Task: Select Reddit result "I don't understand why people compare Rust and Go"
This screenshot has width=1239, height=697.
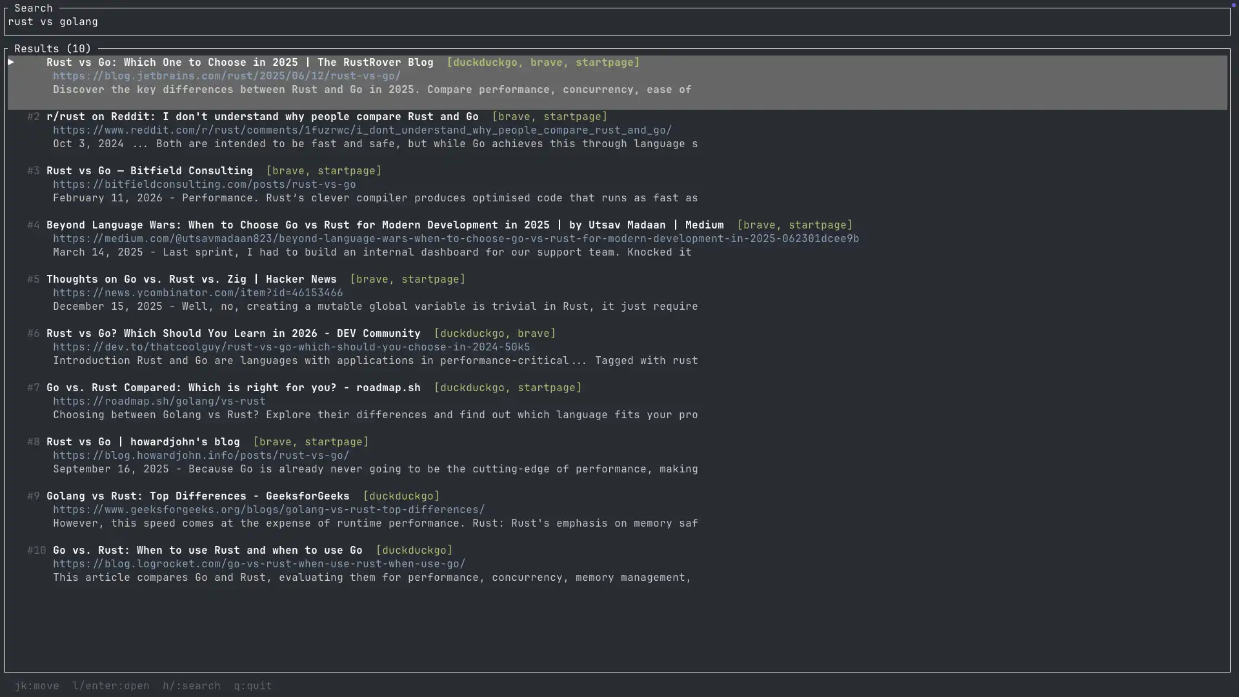Action: point(263,117)
